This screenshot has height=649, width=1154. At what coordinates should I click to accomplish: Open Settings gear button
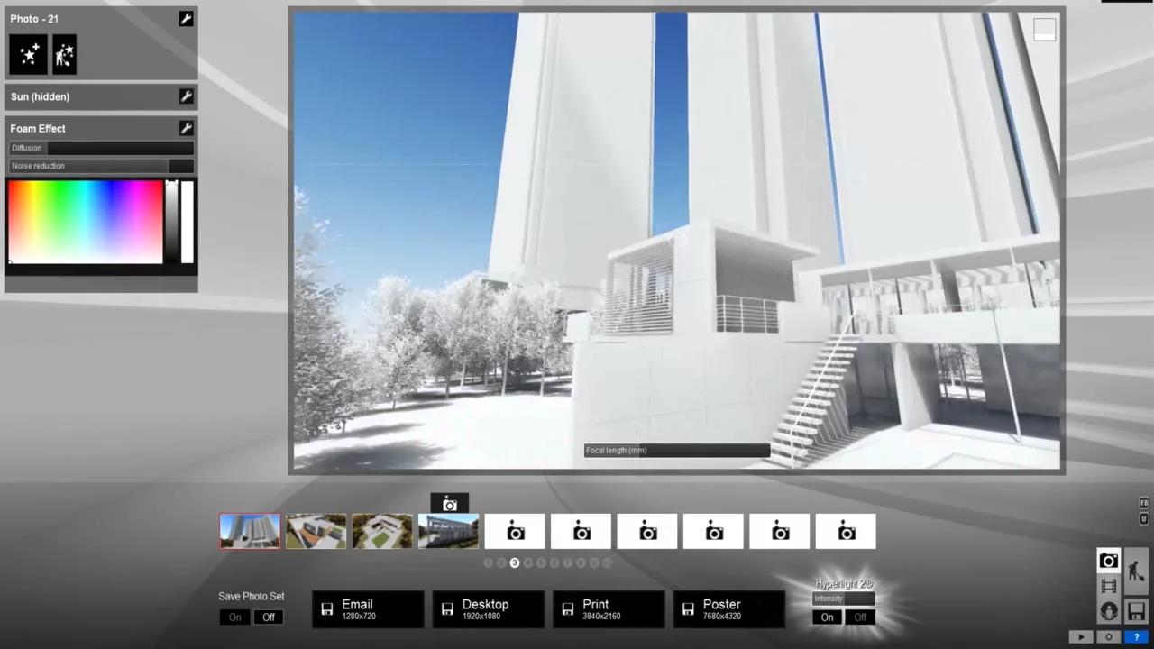point(1109,636)
